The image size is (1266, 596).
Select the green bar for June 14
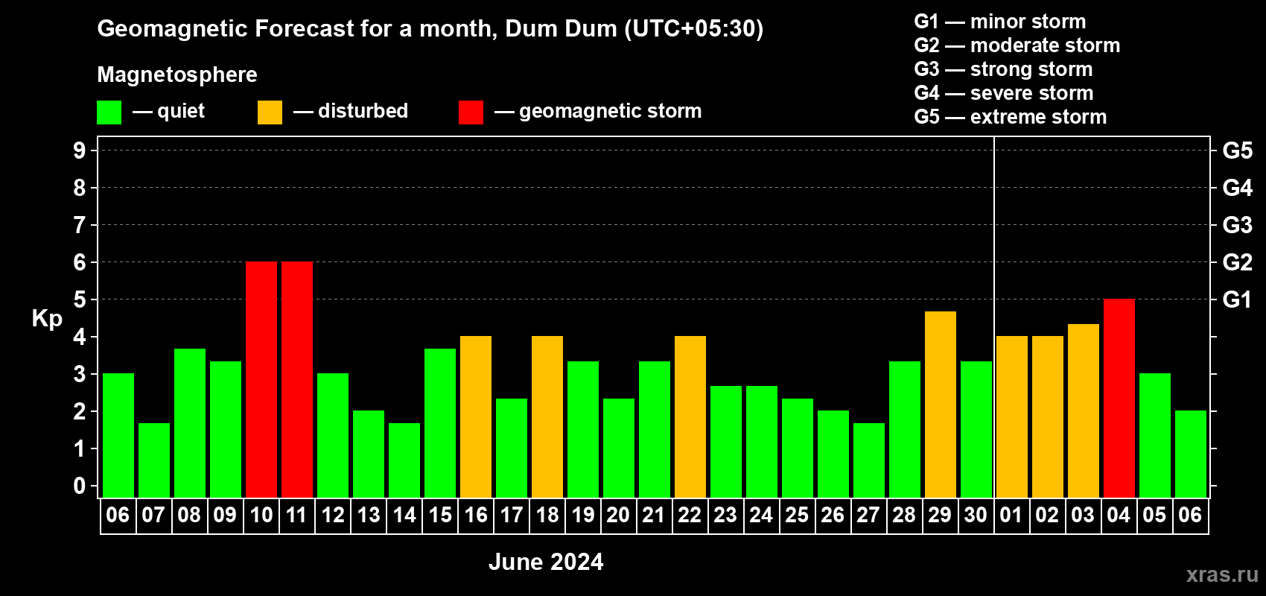(x=404, y=460)
